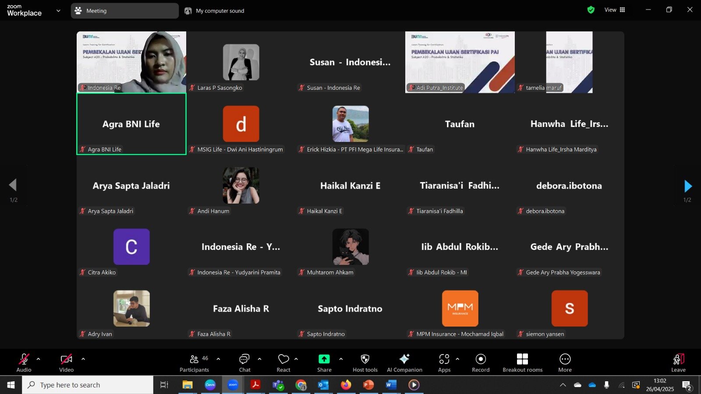Open the More options menu
The image size is (701, 394).
[x=565, y=363]
